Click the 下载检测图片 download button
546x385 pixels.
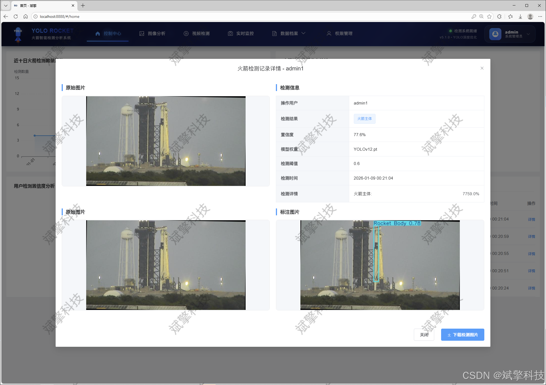click(462, 335)
